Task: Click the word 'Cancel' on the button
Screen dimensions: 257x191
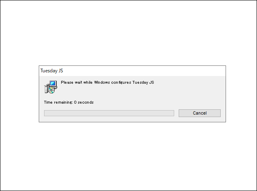Action: [x=199, y=113]
